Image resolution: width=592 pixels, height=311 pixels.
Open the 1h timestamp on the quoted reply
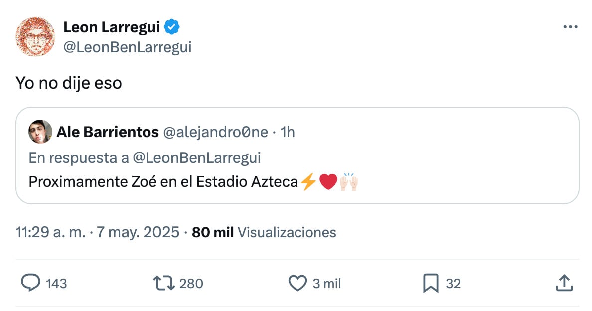click(x=288, y=132)
